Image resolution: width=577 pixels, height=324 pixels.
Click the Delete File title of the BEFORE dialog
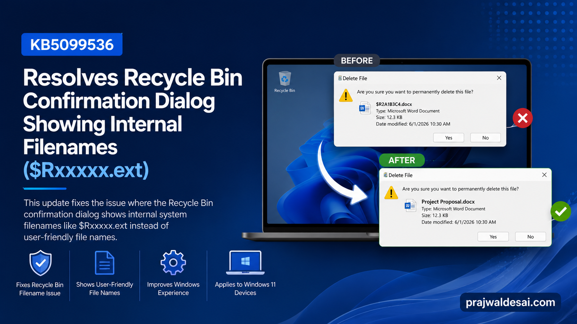[355, 79]
